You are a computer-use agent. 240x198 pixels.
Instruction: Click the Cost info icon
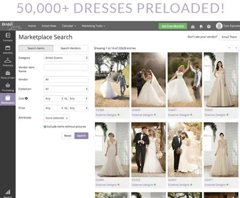coord(26,98)
